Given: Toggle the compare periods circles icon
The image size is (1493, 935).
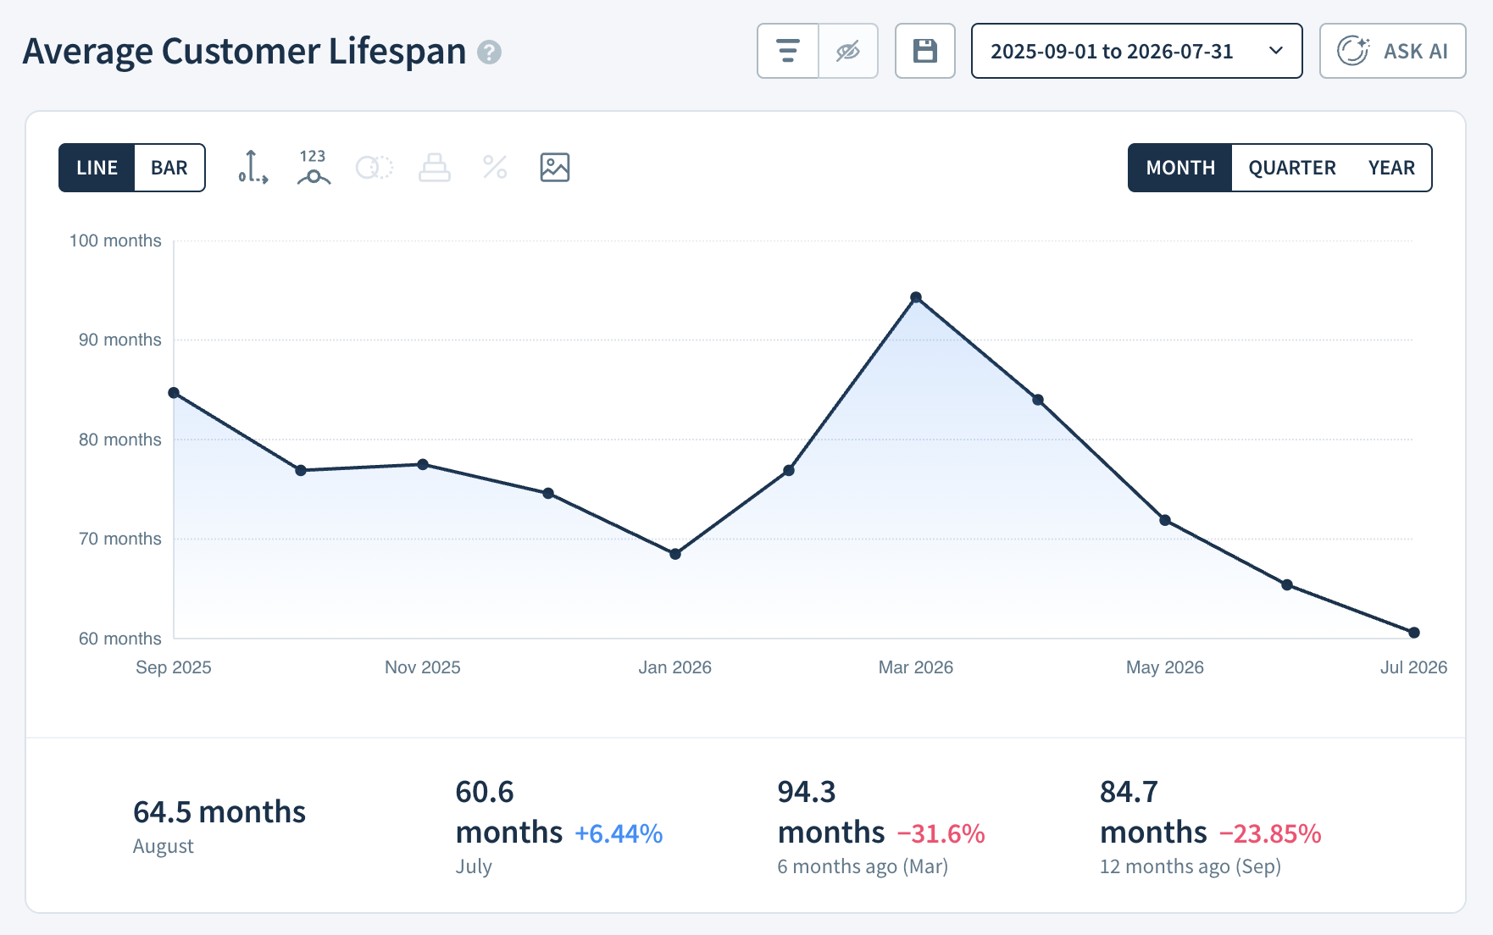Looking at the screenshot, I should (x=374, y=168).
